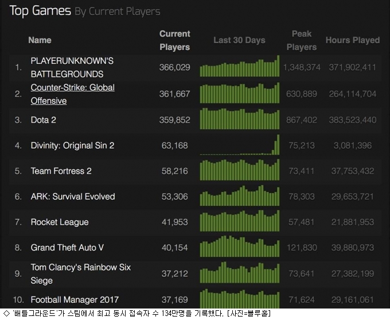Screen dimensions: 390x320
Task: Click current players value 366,029
Action: (174, 67)
